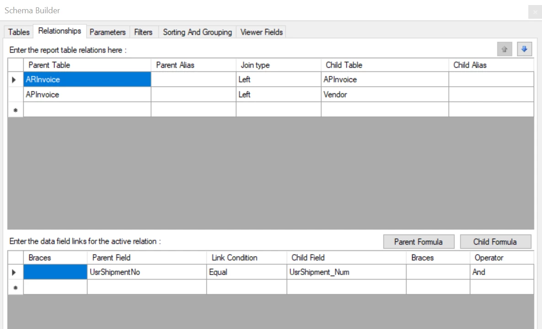Open the Viewer Fields tab

261,32
